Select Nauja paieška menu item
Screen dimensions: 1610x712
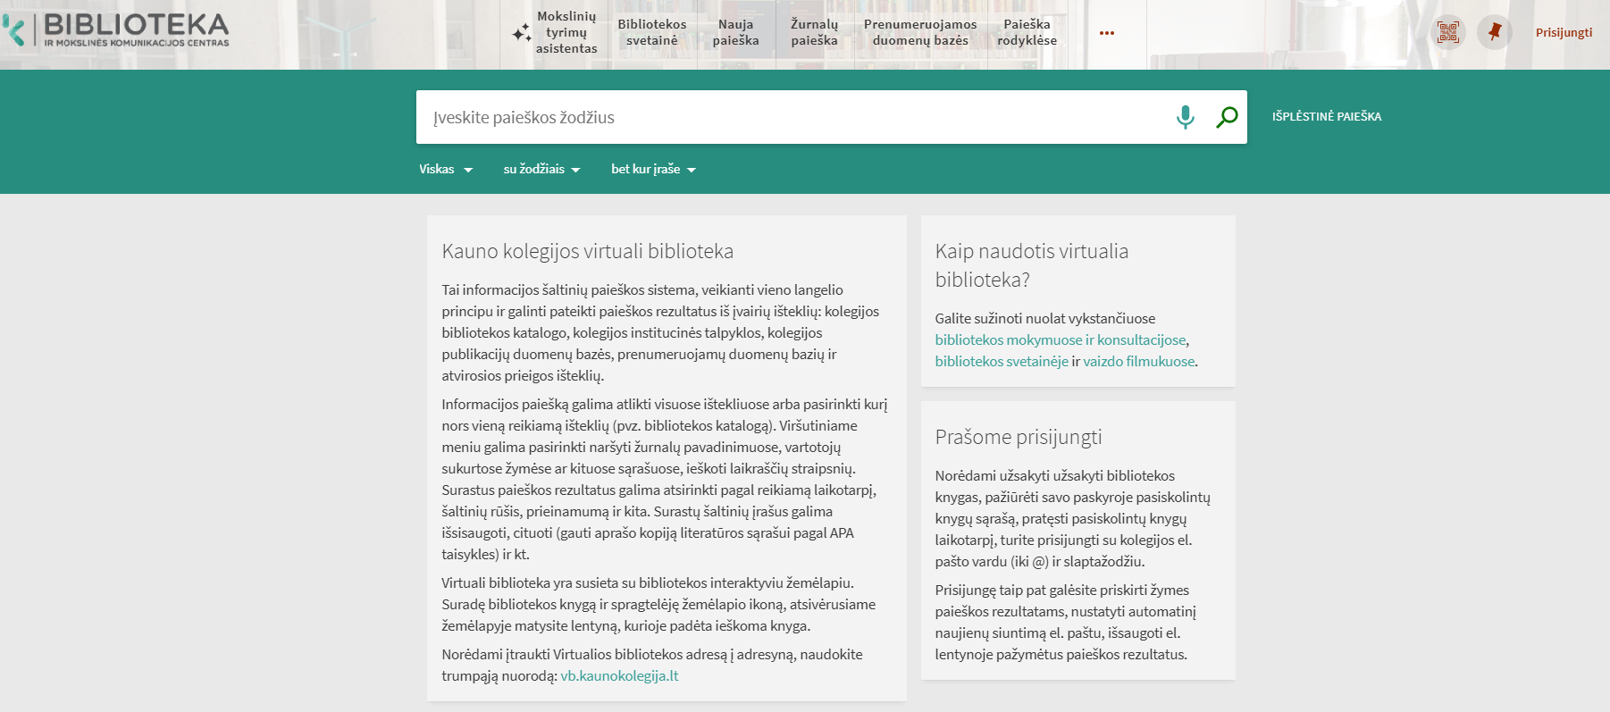pyautogui.click(x=735, y=33)
